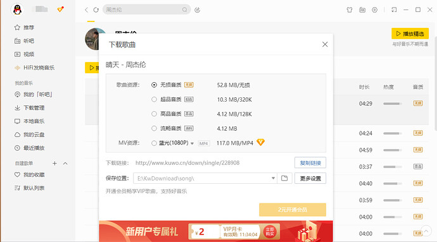437x242 pixels.
Task: Refresh the page with reload icon
Action: [96, 9]
